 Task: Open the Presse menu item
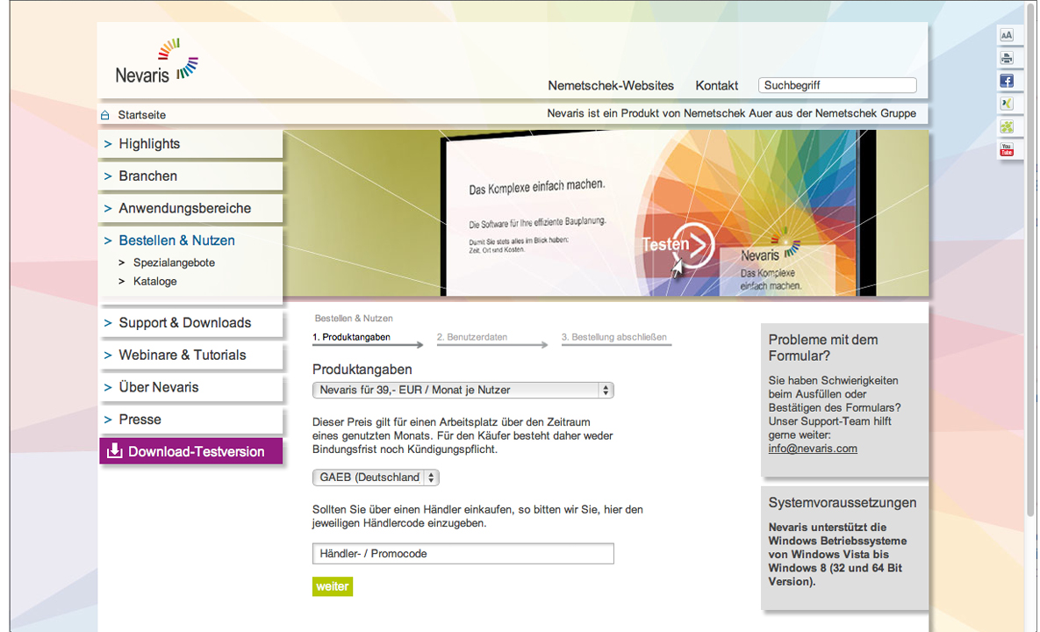pyautogui.click(x=190, y=420)
